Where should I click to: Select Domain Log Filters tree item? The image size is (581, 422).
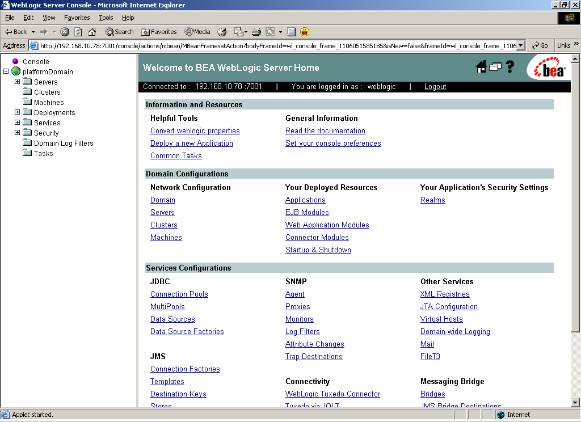[x=64, y=143]
